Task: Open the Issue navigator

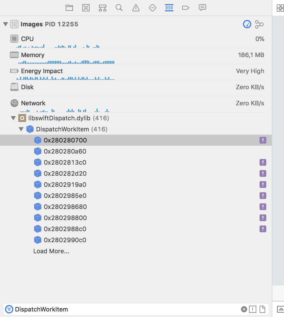Action: tap(136, 8)
